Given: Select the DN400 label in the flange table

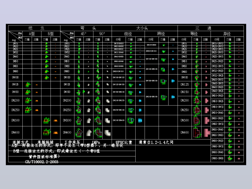Looking at the screenshot, I should [16, 132].
